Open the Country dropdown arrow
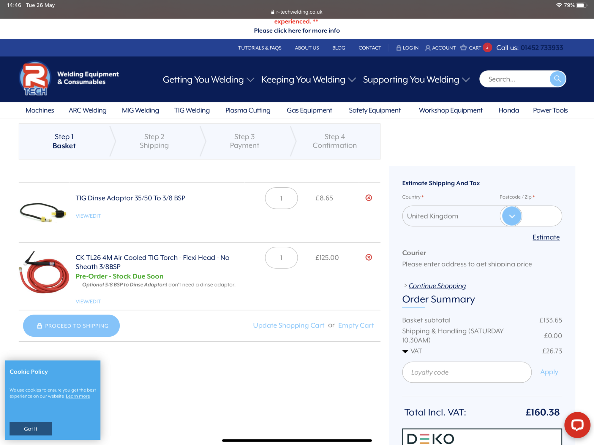Image resolution: width=594 pixels, height=445 pixels. click(511, 216)
